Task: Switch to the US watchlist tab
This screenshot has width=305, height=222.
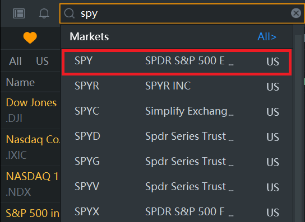Action: pyautogui.click(x=42, y=61)
